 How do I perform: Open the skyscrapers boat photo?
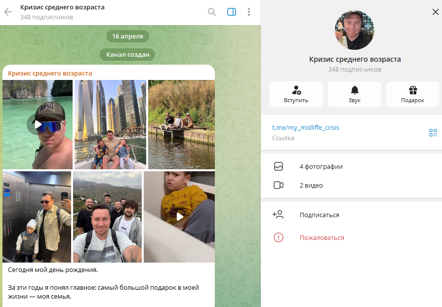110,124
